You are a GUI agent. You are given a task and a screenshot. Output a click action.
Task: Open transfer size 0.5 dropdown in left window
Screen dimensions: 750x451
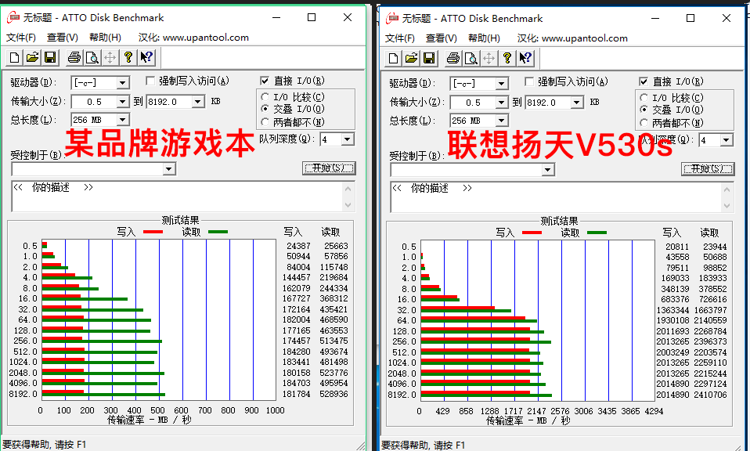pos(122,101)
